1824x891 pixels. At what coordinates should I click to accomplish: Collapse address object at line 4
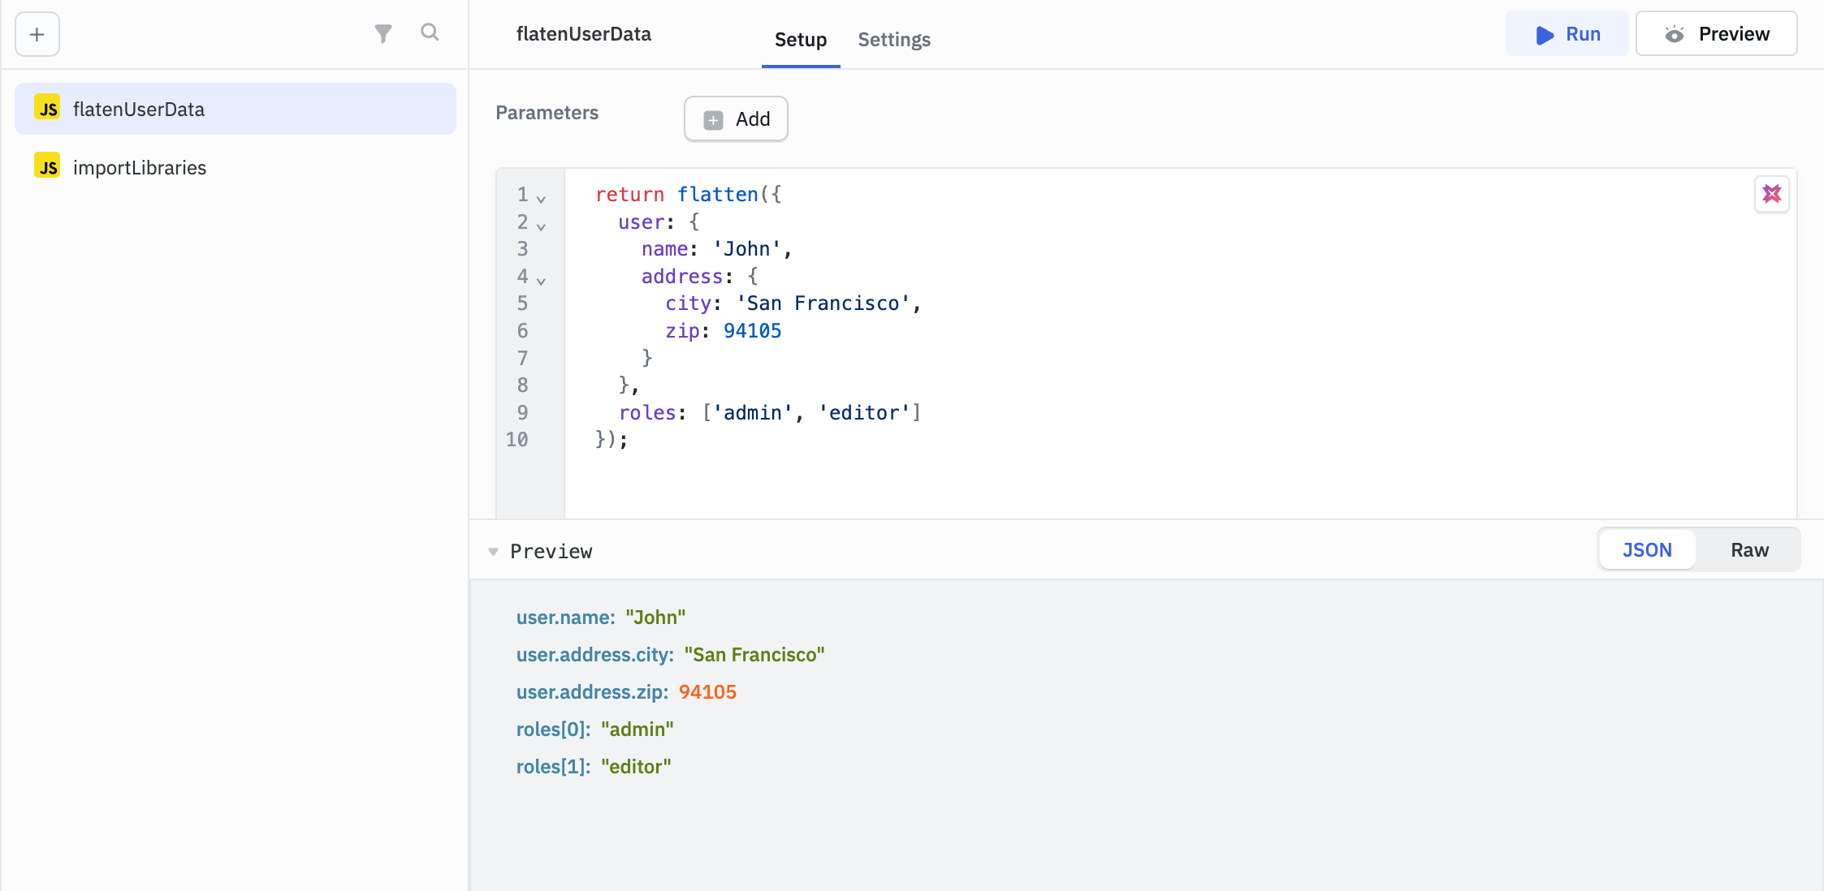point(541,281)
